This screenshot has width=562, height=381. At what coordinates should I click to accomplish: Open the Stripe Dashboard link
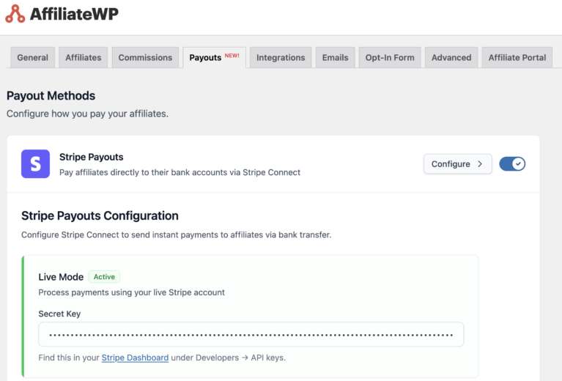135,358
